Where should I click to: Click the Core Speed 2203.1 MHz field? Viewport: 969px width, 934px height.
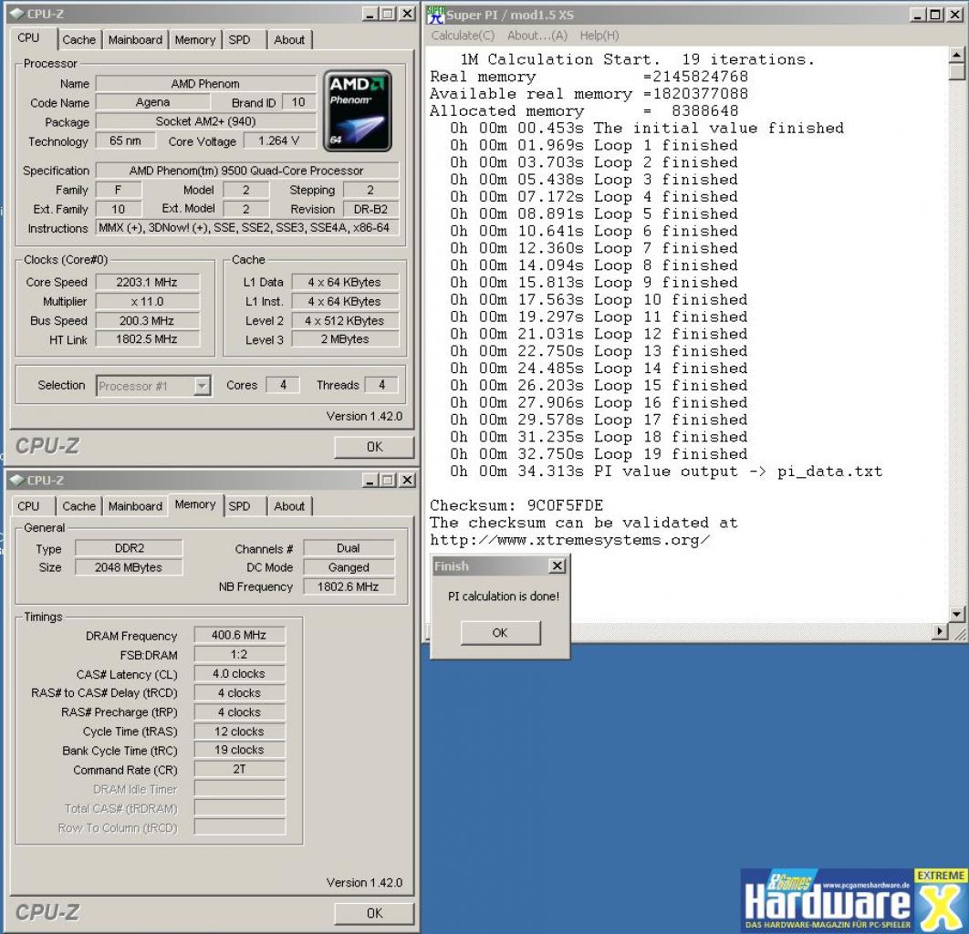click(147, 283)
